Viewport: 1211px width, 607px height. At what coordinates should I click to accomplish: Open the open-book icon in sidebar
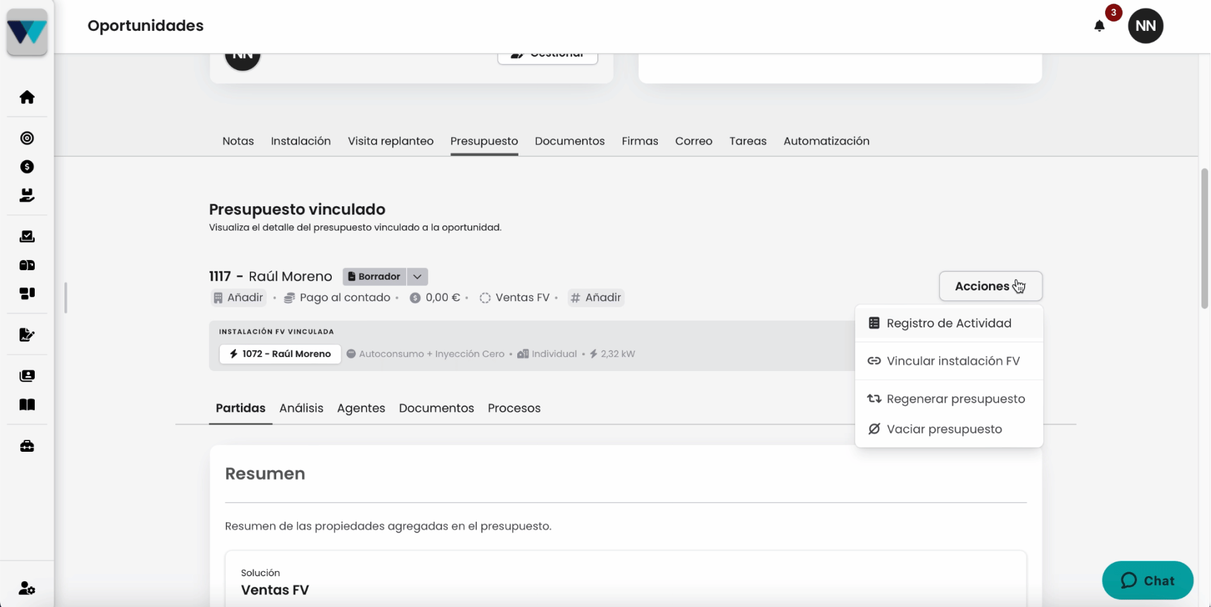point(27,404)
